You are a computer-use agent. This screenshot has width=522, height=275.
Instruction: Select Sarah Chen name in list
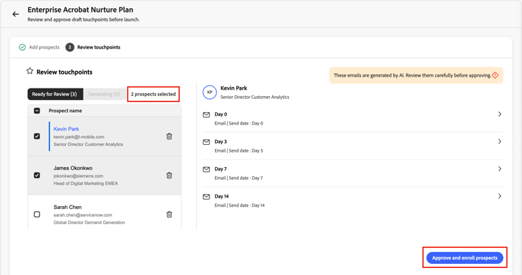(68, 207)
